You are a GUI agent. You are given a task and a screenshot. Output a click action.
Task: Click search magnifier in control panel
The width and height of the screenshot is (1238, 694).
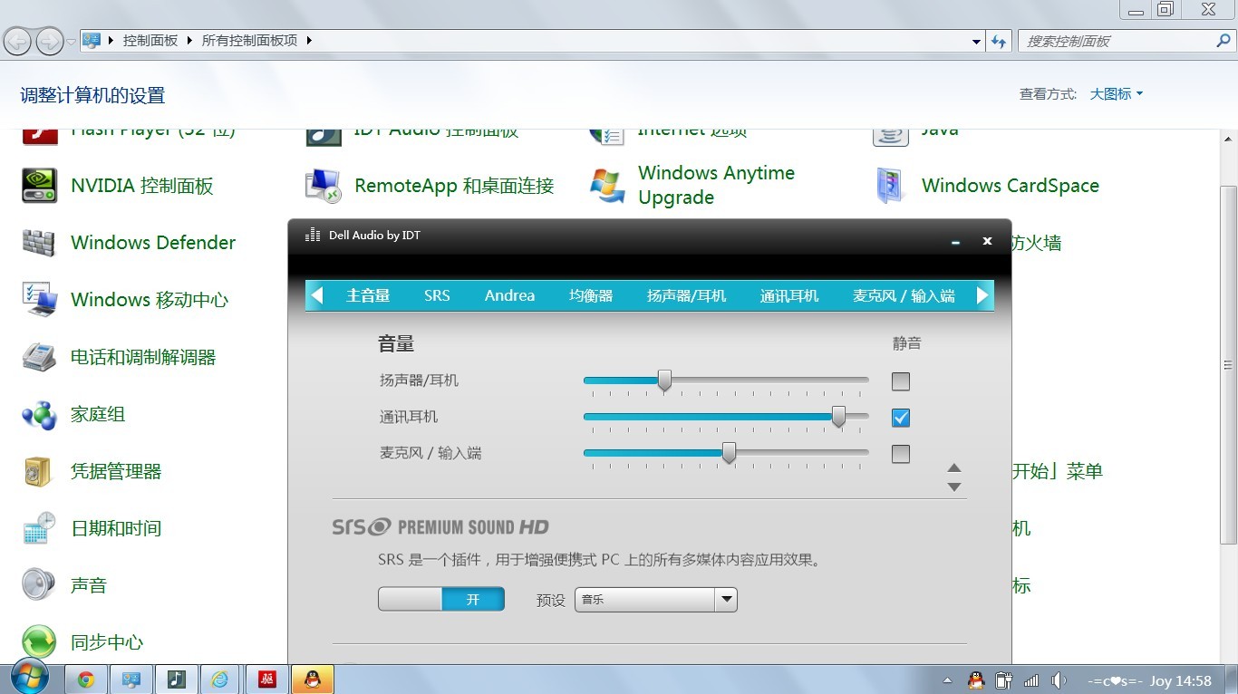pyautogui.click(x=1223, y=41)
